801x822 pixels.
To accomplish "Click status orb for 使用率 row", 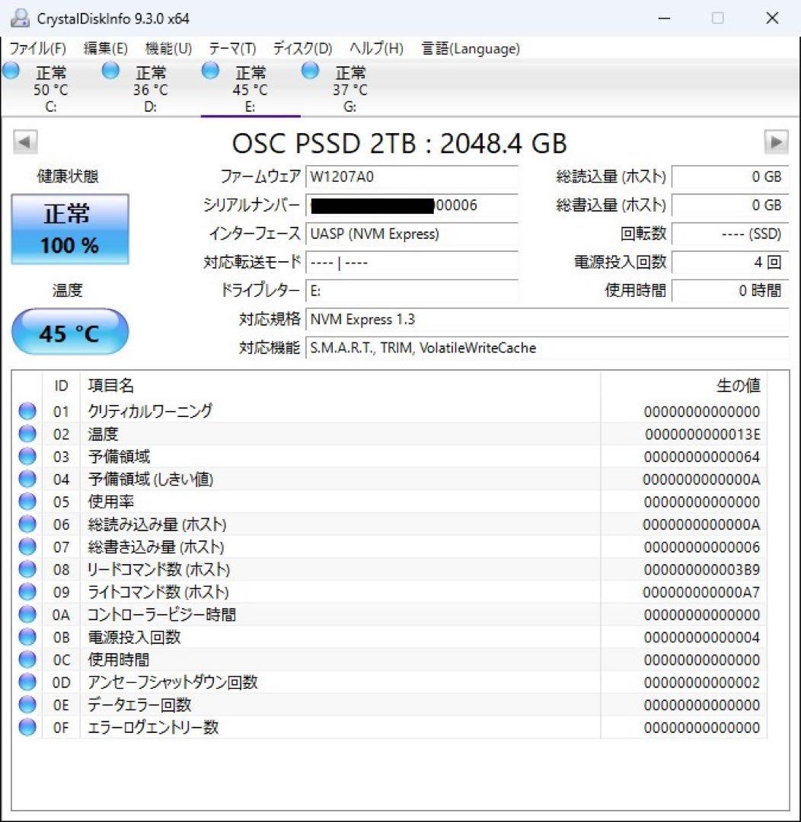I will [27, 502].
